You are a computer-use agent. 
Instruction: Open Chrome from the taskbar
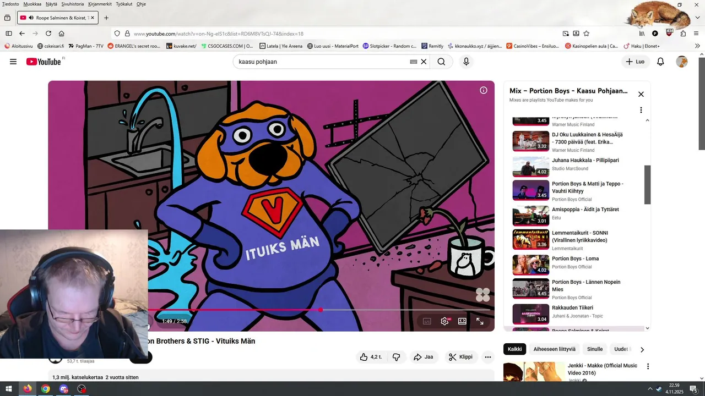click(45, 389)
